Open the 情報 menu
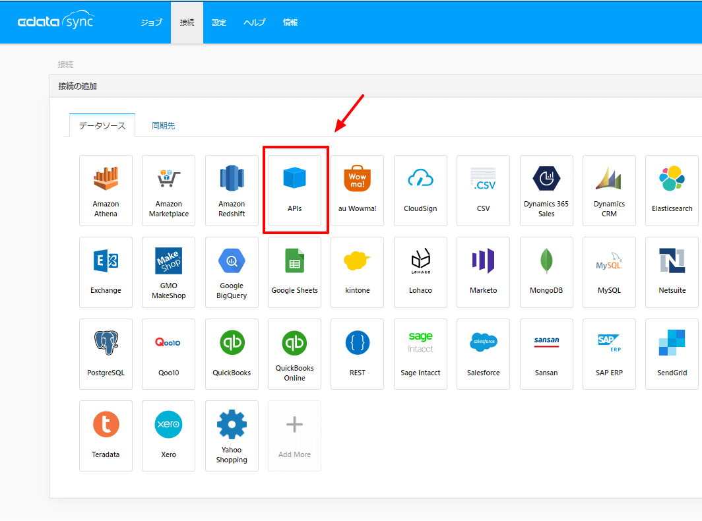Image resolution: width=702 pixels, height=521 pixels. [x=290, y=22]
